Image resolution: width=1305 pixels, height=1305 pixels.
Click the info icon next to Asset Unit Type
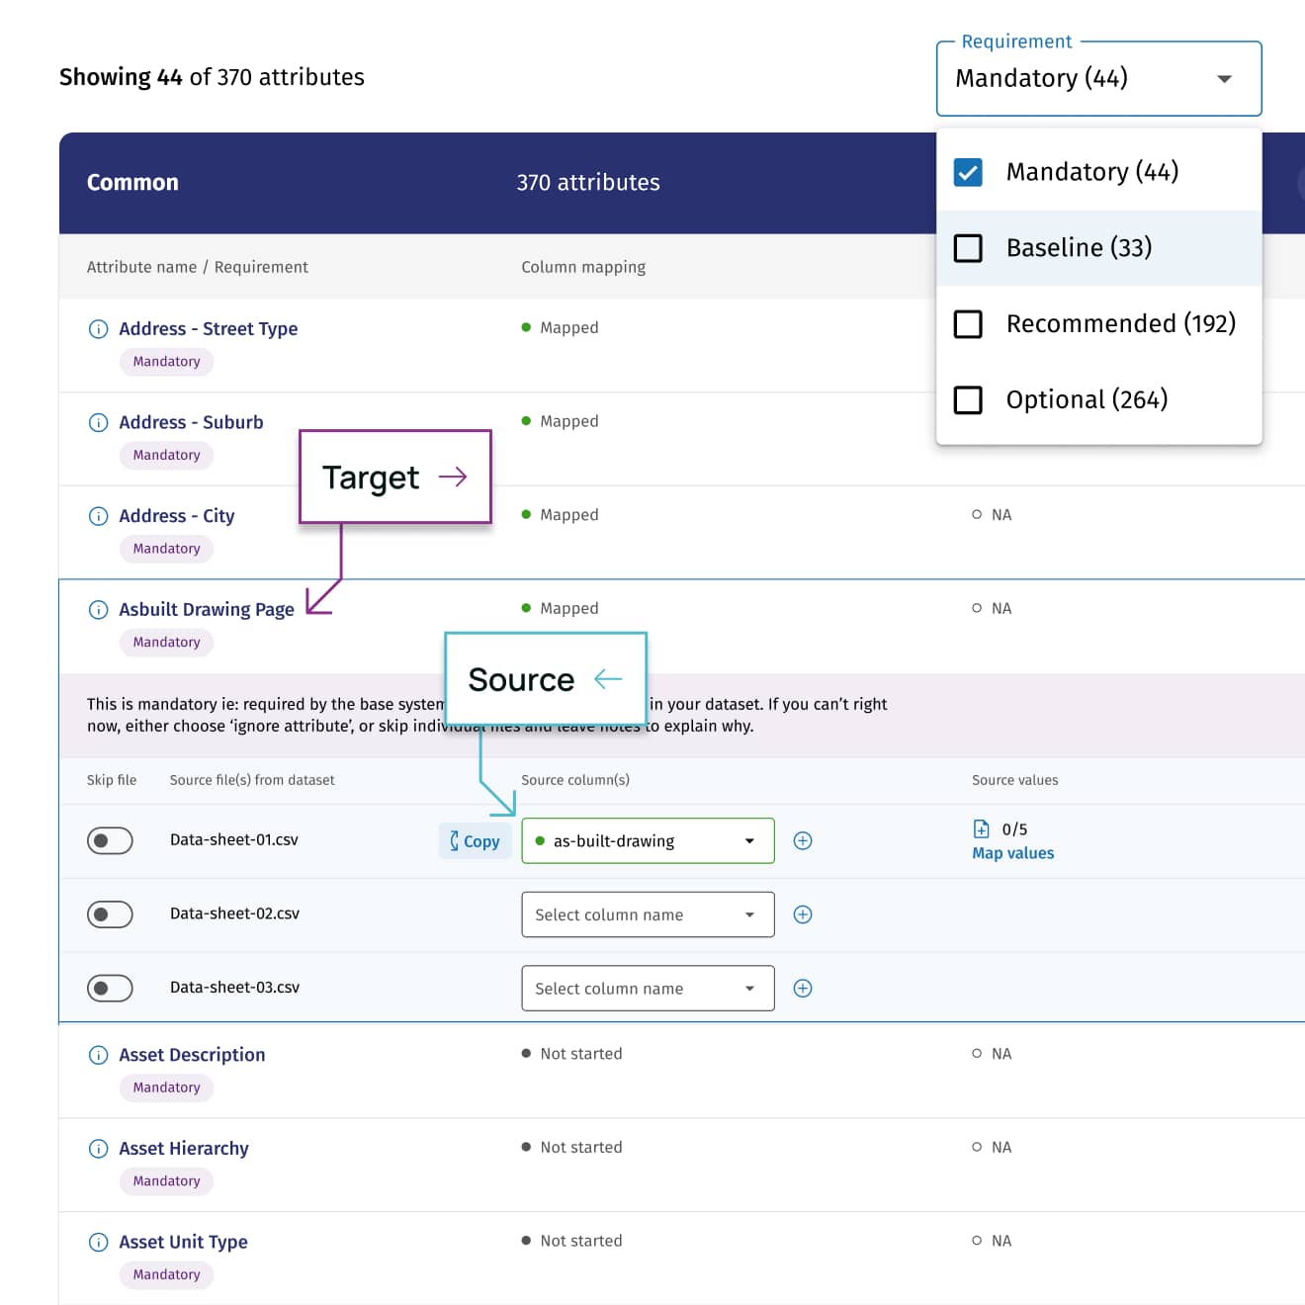click(x=98, y=1242)
